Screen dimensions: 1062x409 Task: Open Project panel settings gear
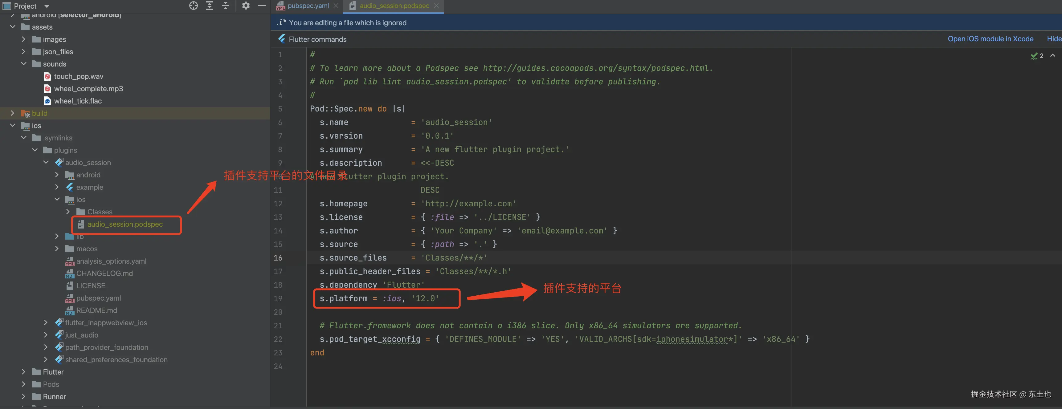click(246, 6)
